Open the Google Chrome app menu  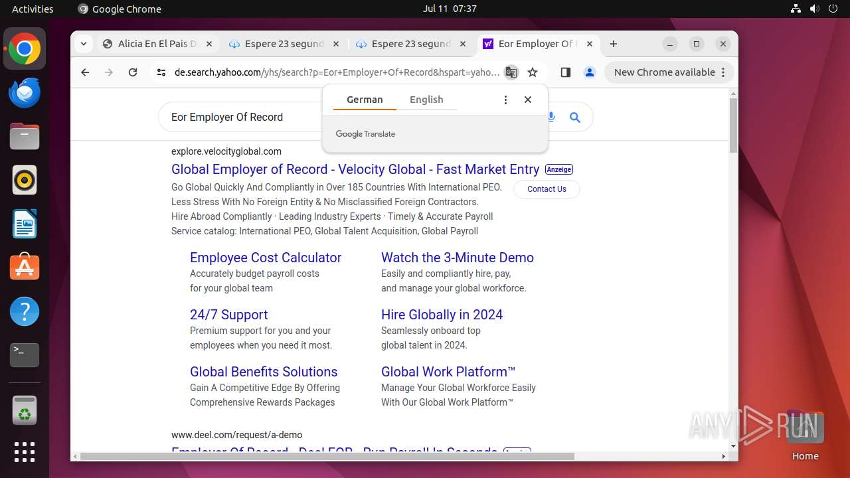[x=120, y=9]
